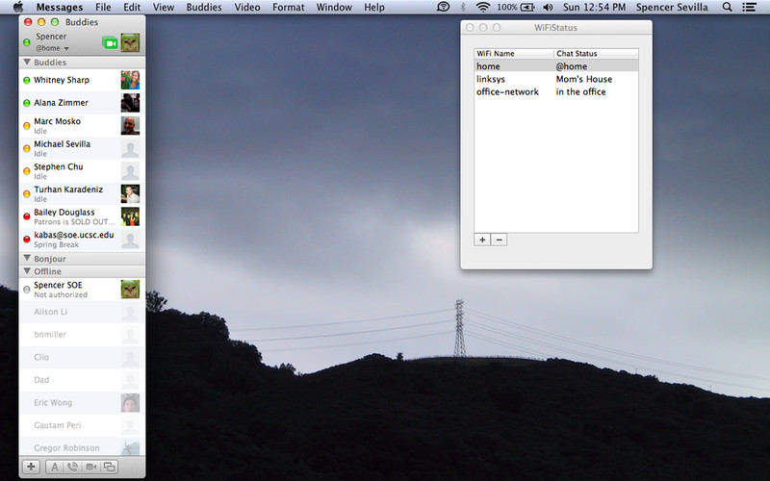This screenshot has width=770, height=481.
Task: Click the in the office status cell
Action: [x=580, y=91]
